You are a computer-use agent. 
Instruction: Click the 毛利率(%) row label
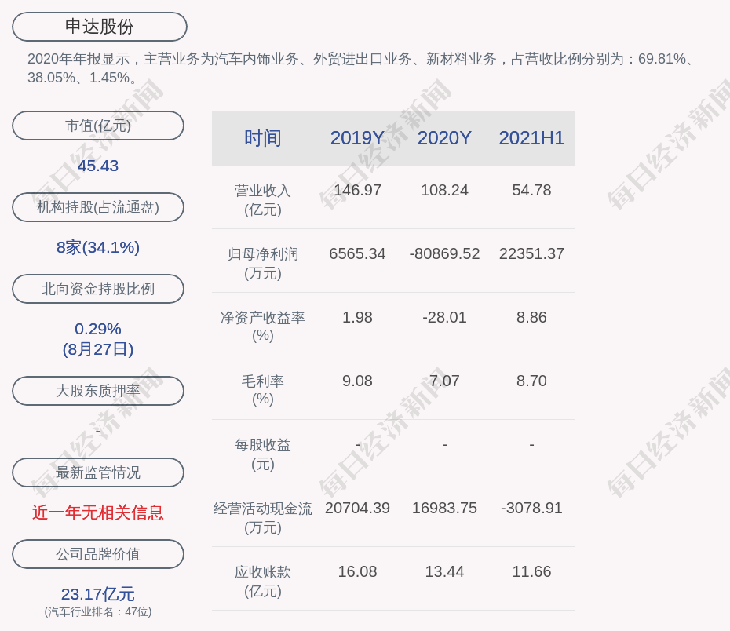pyautogui.click(x=263, y=390)
